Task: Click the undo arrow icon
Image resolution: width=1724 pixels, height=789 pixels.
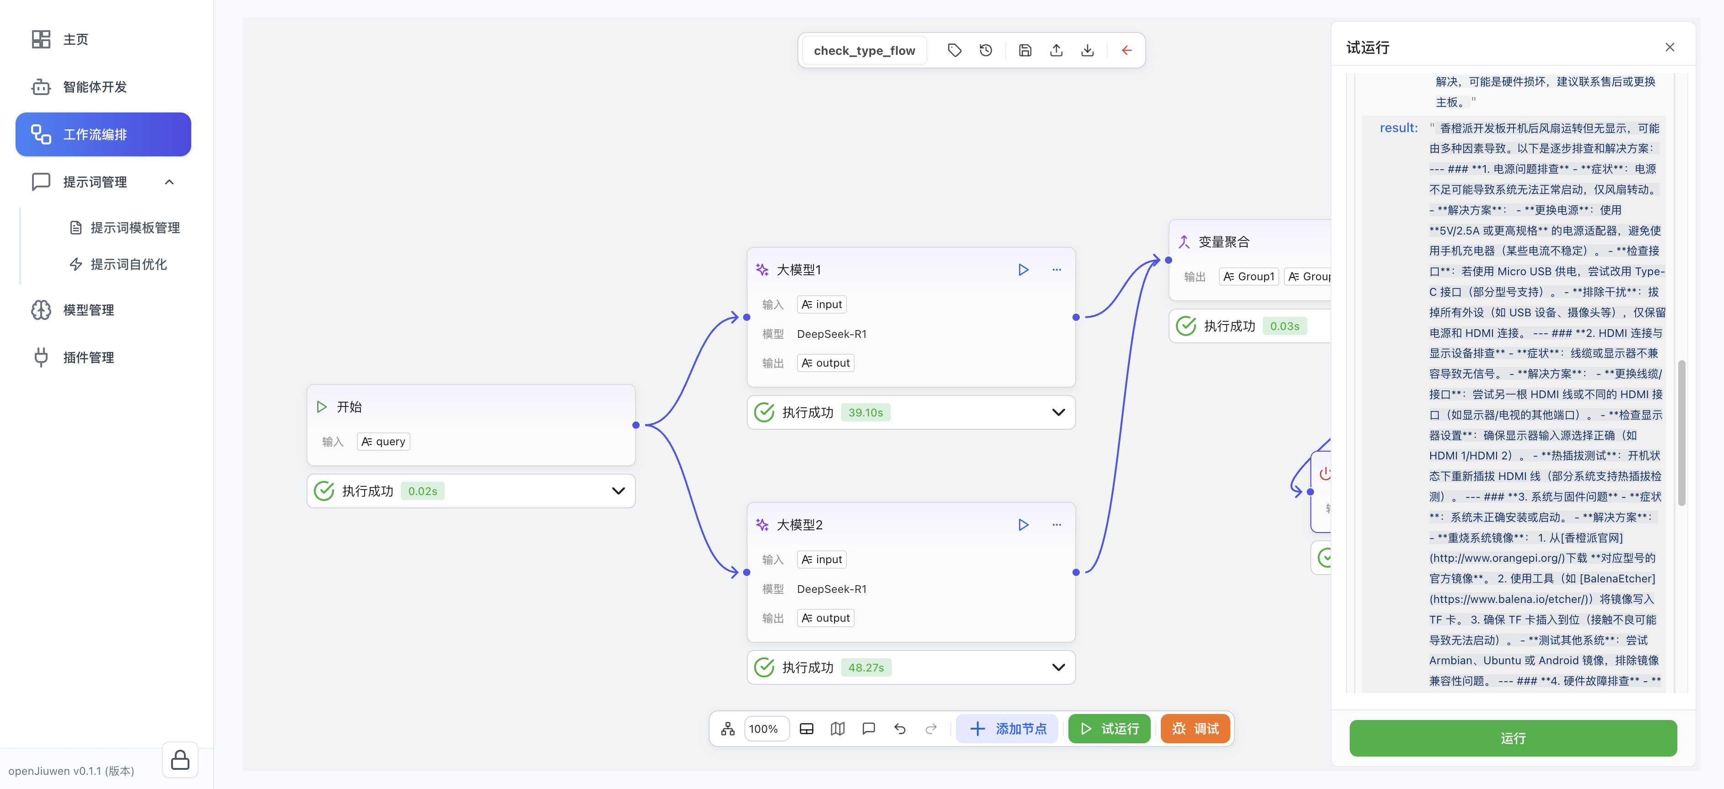Action: [x=900, y=729]
